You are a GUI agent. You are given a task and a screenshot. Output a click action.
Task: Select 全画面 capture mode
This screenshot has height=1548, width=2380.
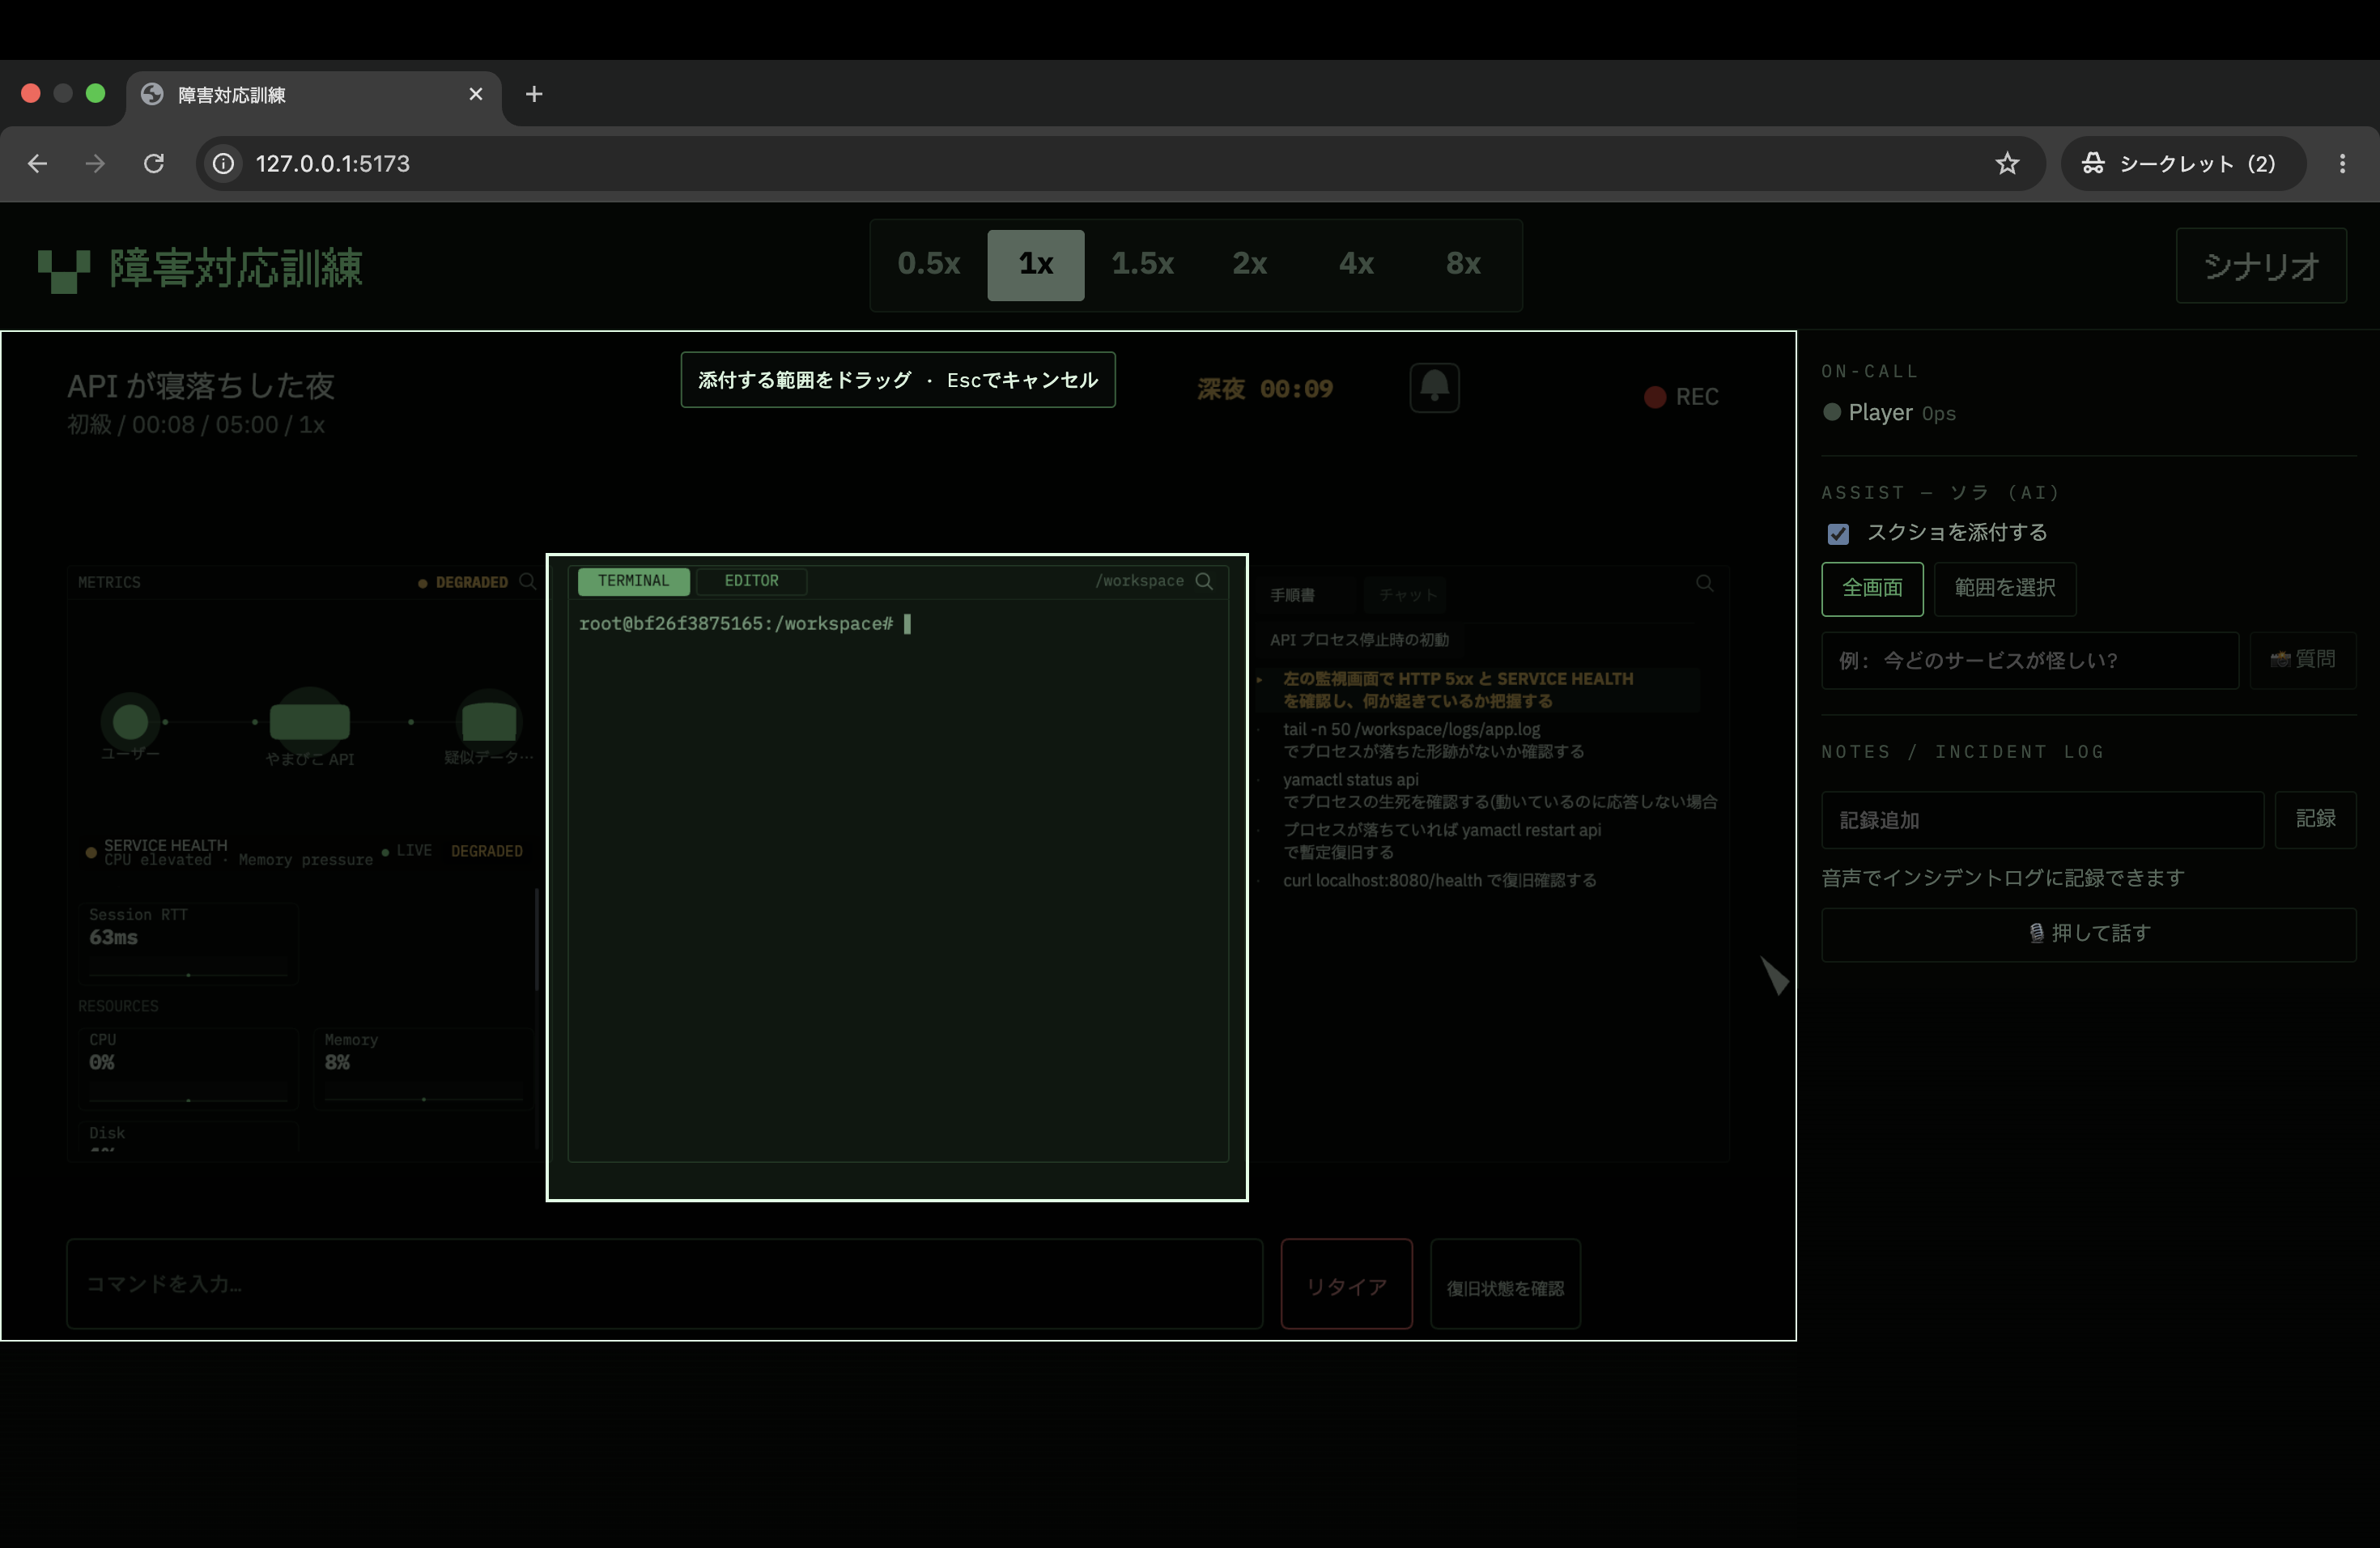click(x=1872, y=588)
